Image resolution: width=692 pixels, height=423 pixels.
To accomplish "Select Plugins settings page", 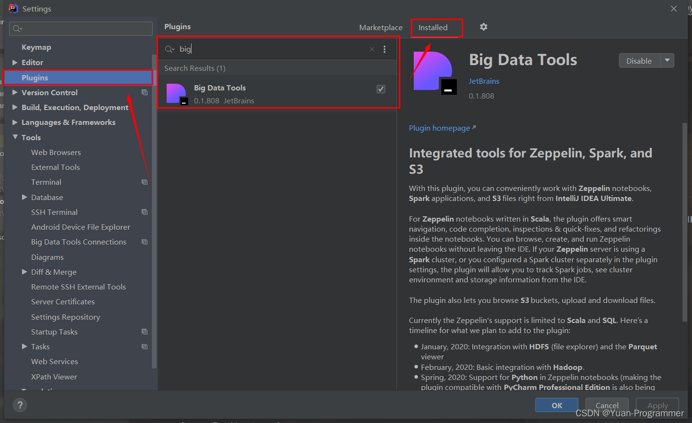I will tap(78, 78).
